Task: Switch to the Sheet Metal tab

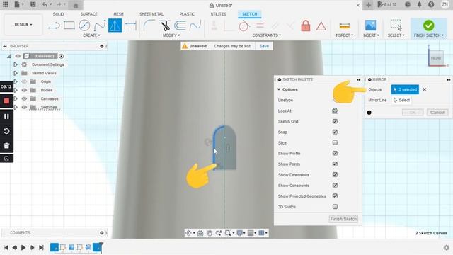Action: (151, 14)
